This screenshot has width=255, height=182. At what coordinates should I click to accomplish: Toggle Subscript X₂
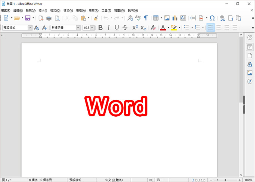pyautogui.click(x=143, y=28)
